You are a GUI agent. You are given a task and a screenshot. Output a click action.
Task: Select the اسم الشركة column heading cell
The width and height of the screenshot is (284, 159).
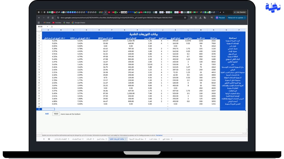click(233, 38)
